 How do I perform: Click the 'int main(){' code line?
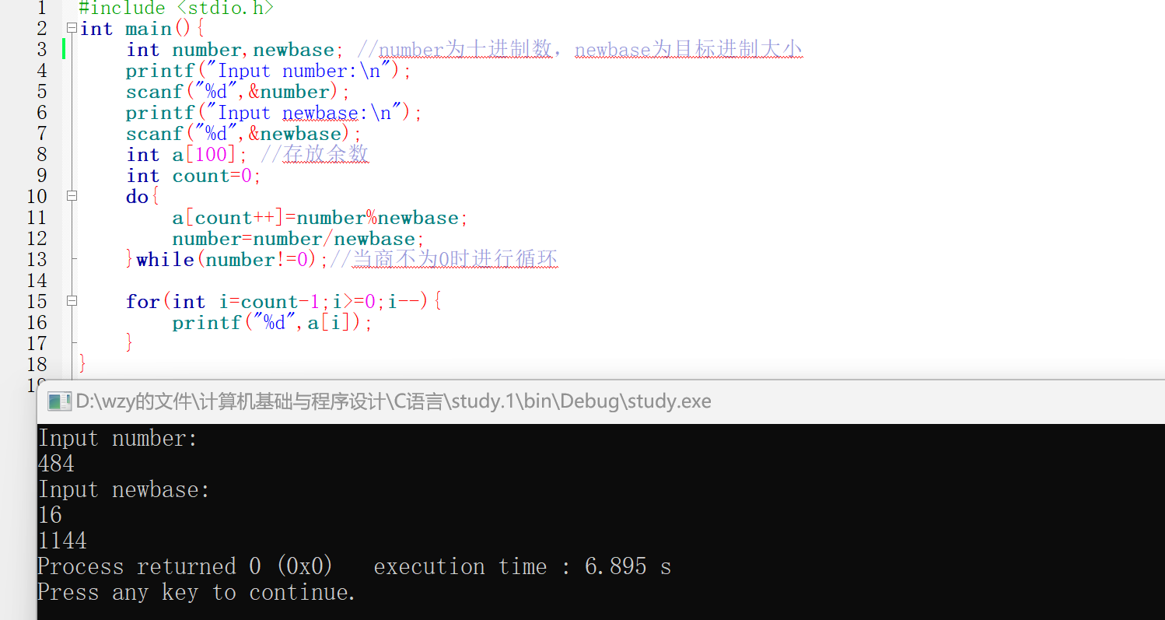pyautogui.click(x=142, y=30)
